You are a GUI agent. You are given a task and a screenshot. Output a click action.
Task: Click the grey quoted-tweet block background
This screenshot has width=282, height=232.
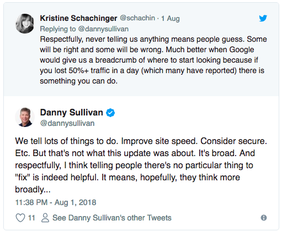[141, 49]
